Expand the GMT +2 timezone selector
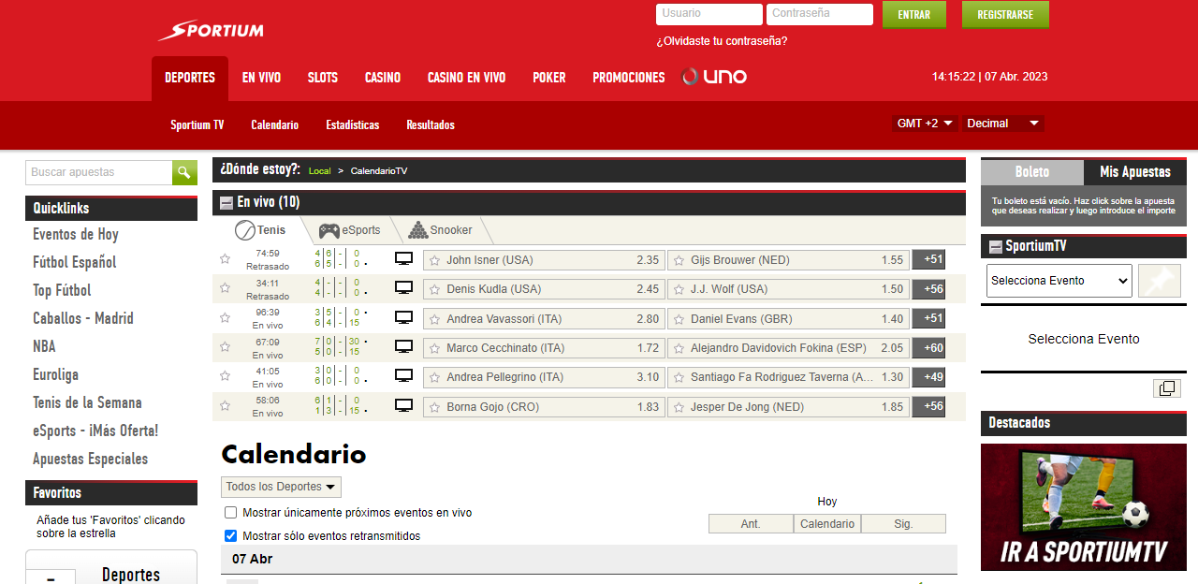 (925, 122)
